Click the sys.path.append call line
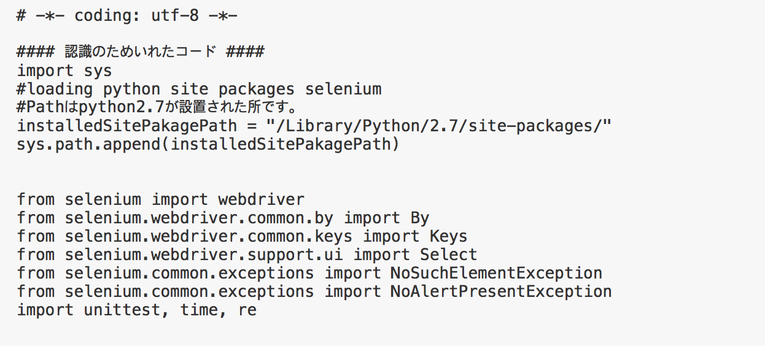Screen dimensions: 765x346 tap(208, 145)
